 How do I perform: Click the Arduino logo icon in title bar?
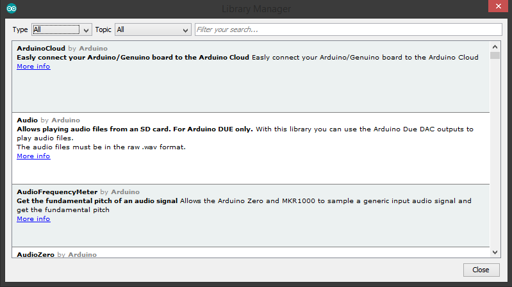pyautogui.click(x=12, y=8)
